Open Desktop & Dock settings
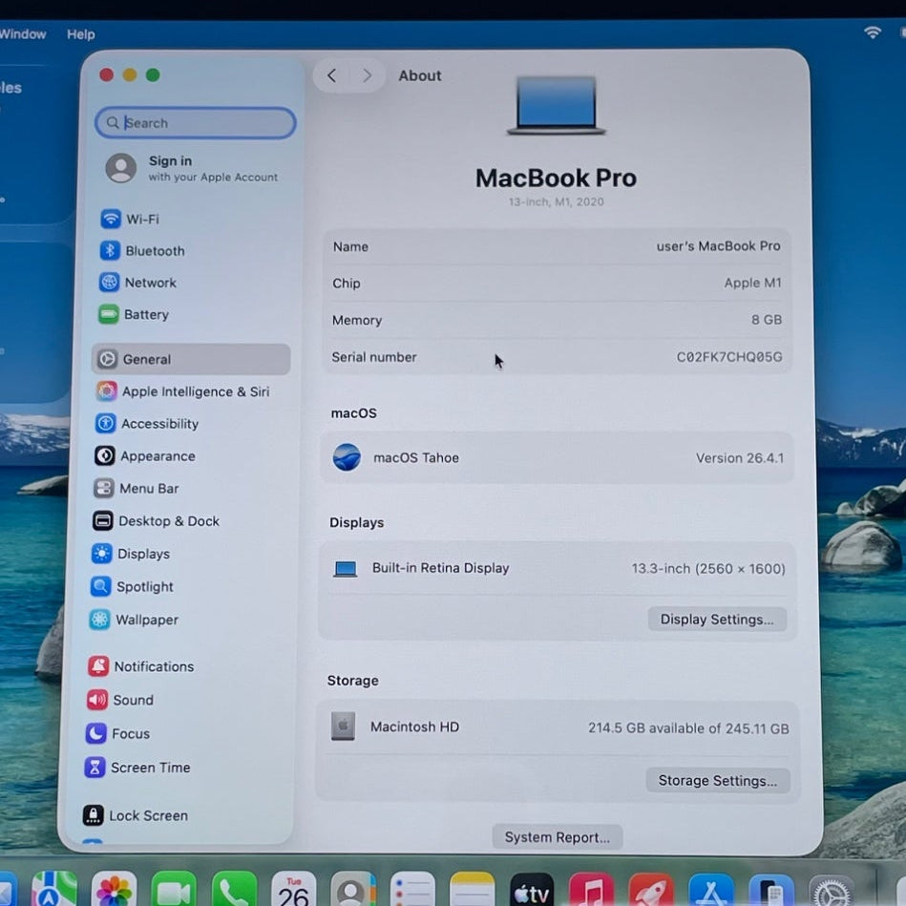The height and width of the screenshot is (906, 906). (156, 520)
